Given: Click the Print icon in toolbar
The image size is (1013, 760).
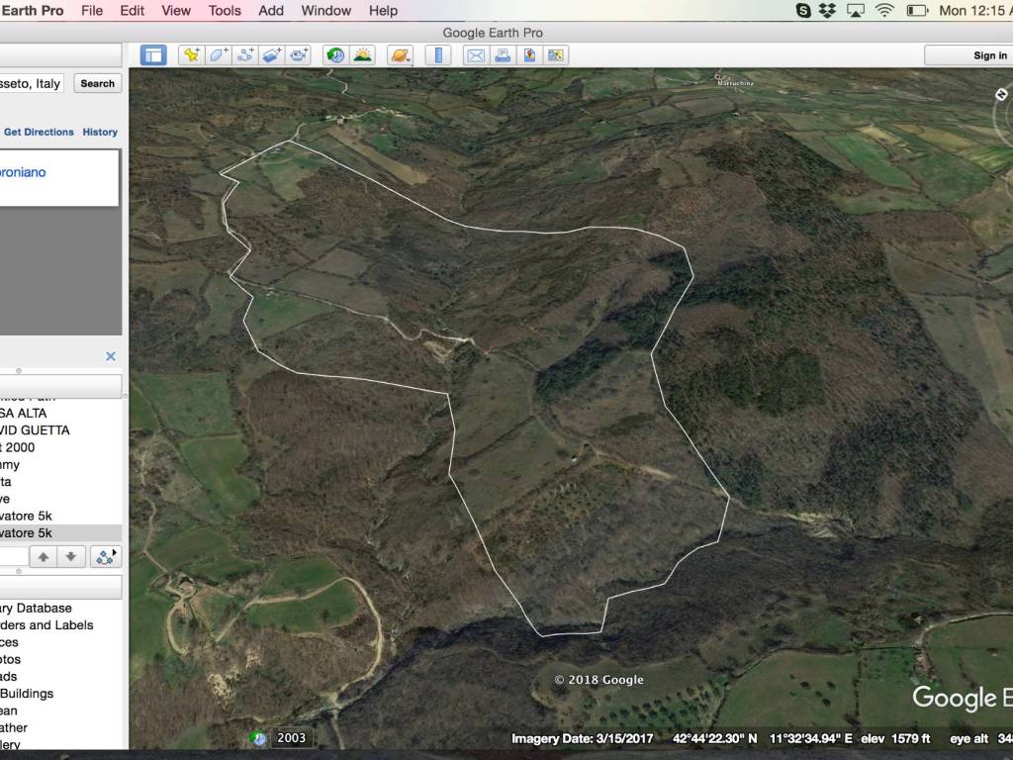Looking at the screenshot, I should [x=503, y=55].
